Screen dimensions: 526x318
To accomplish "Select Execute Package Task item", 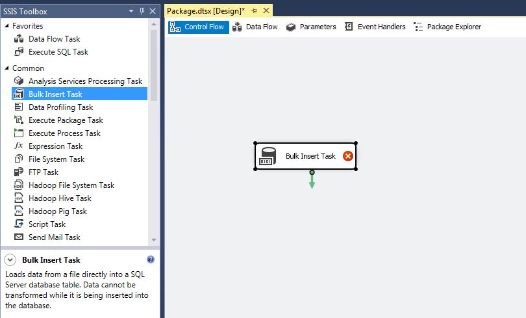I will pyautogui.click(x=66, y=120).
